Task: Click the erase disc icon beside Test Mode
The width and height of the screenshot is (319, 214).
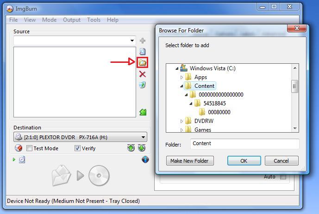Action: click(x=19, y=148)
